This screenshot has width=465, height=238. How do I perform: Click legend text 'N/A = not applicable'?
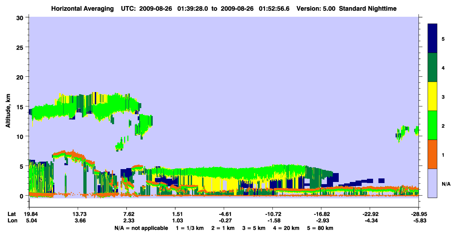coord(141,228)
